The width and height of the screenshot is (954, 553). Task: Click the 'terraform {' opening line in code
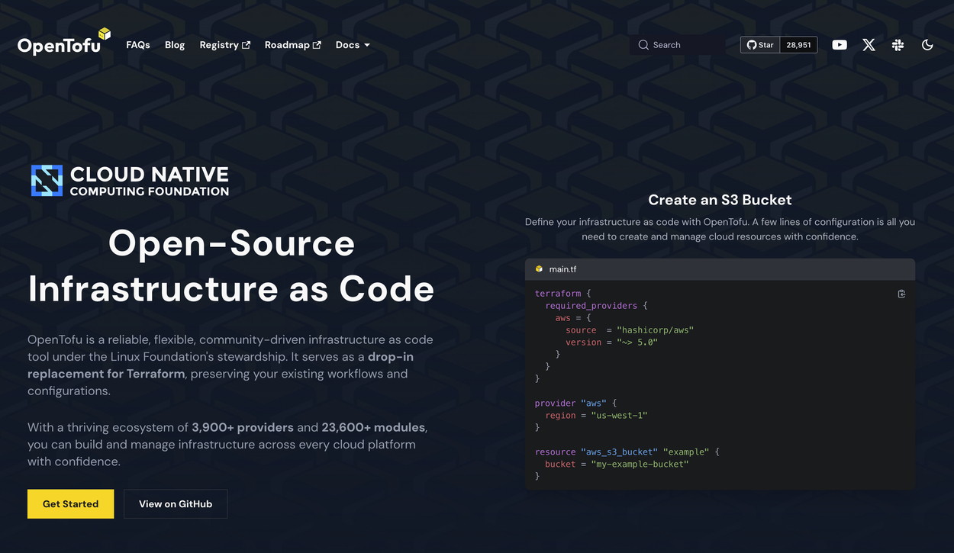pos(563,294)
